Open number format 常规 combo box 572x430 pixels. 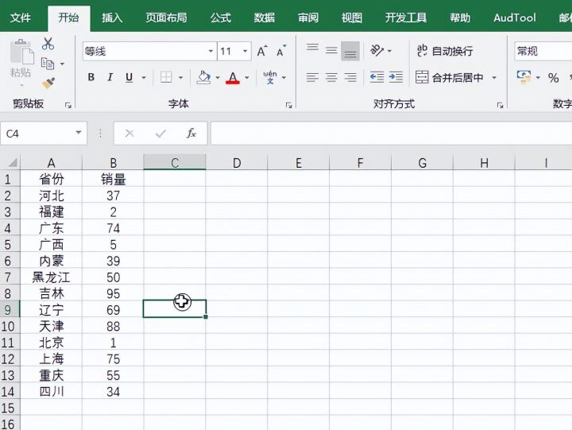coord(543,51)
